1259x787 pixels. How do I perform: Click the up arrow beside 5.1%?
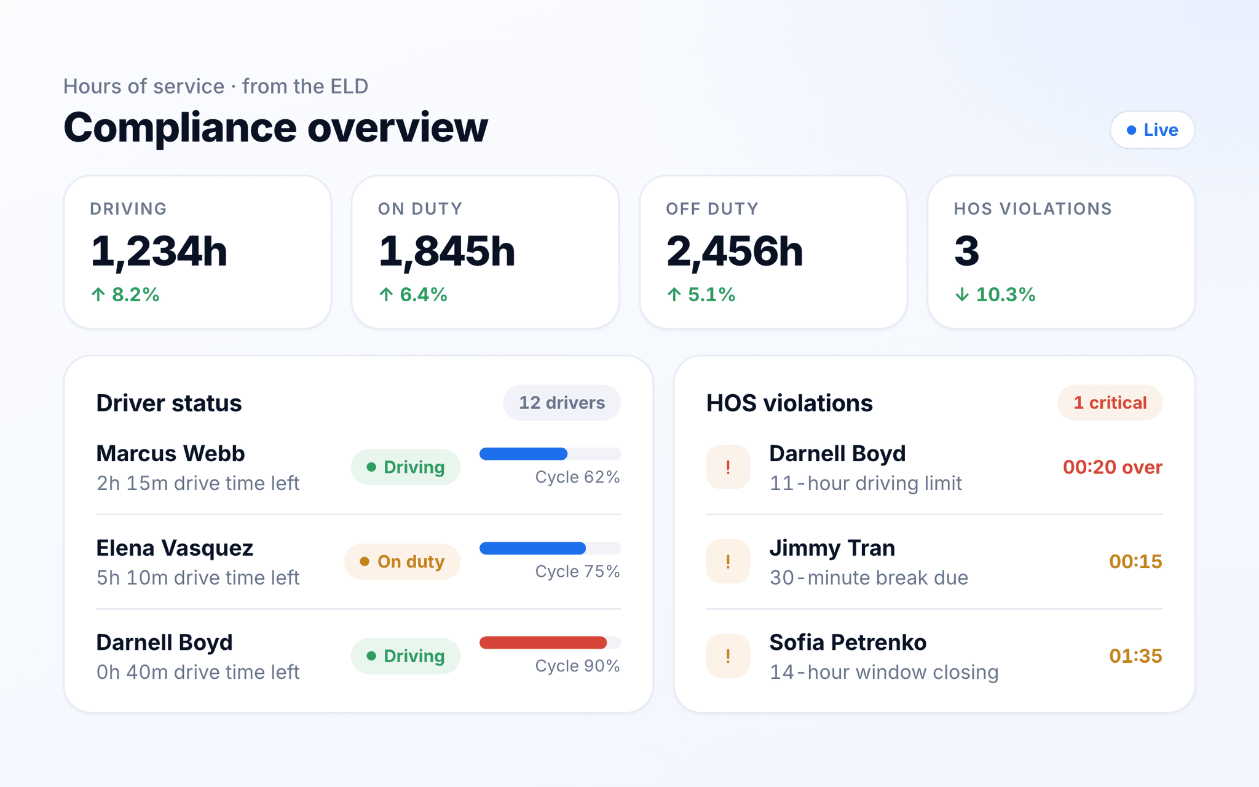tap(674, 295)
